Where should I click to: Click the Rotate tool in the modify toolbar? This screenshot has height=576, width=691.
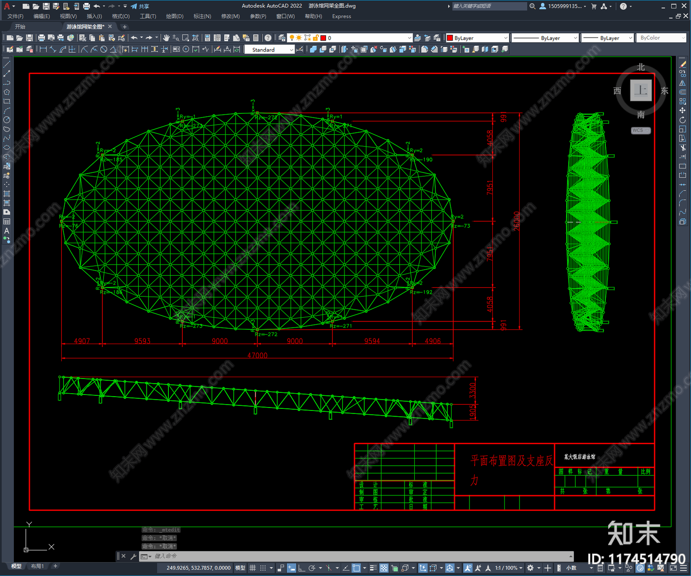(x=682, y=120)
